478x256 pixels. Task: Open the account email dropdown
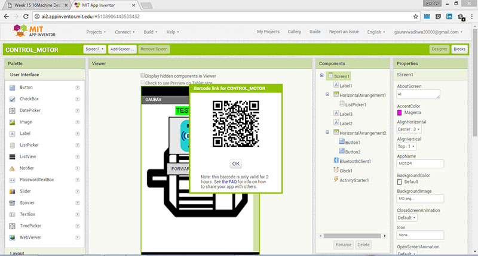click(x=428, y=32)
